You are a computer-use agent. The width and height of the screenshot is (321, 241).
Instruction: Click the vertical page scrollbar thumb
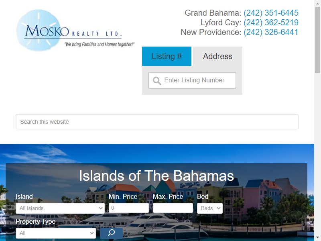318,40
